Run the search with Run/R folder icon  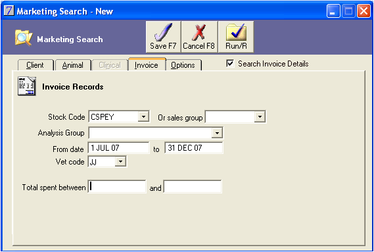(x=236, y=37)
